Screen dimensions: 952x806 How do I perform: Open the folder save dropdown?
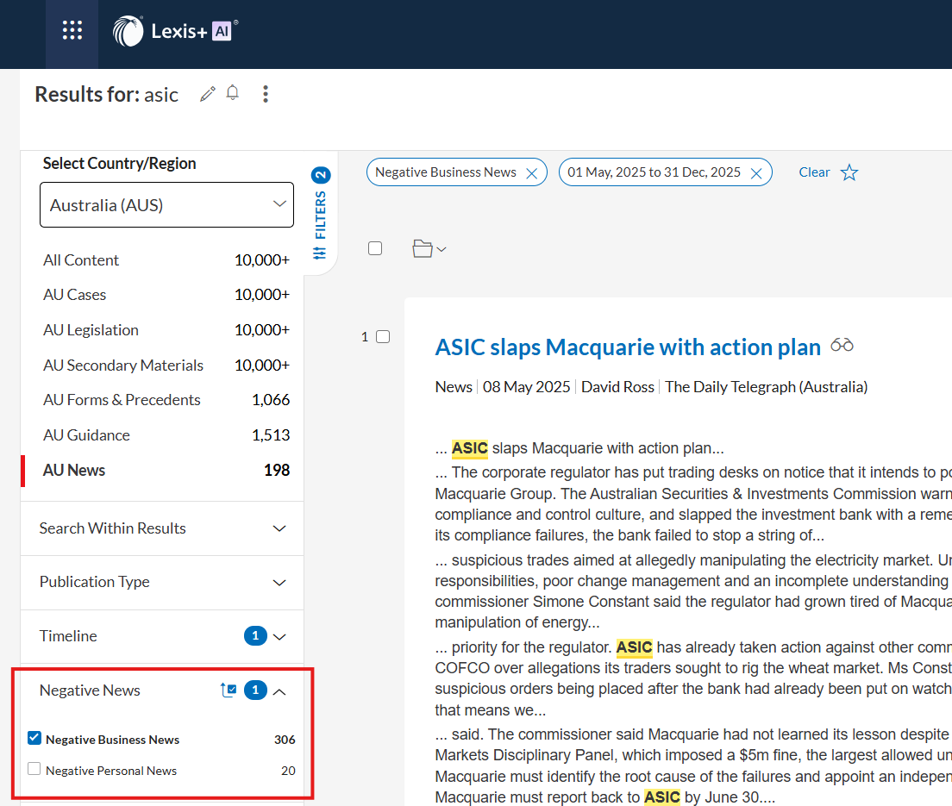click(429, 249)
